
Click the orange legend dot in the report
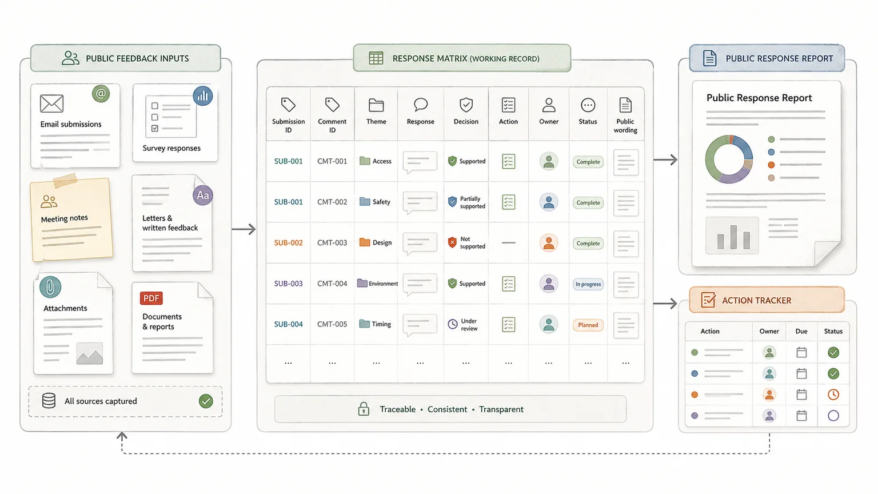[771, 165]
